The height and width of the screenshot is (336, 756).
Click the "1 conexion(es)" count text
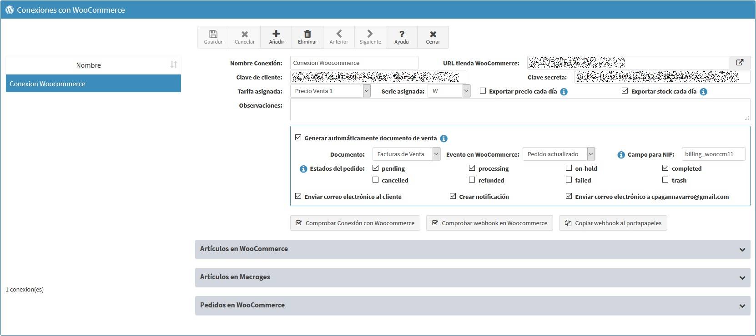click(x=25, y=289)
